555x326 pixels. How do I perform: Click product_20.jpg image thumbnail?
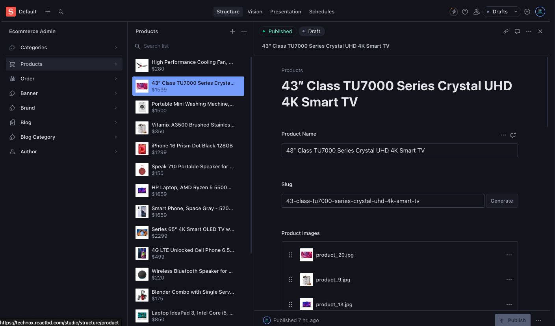306,255
